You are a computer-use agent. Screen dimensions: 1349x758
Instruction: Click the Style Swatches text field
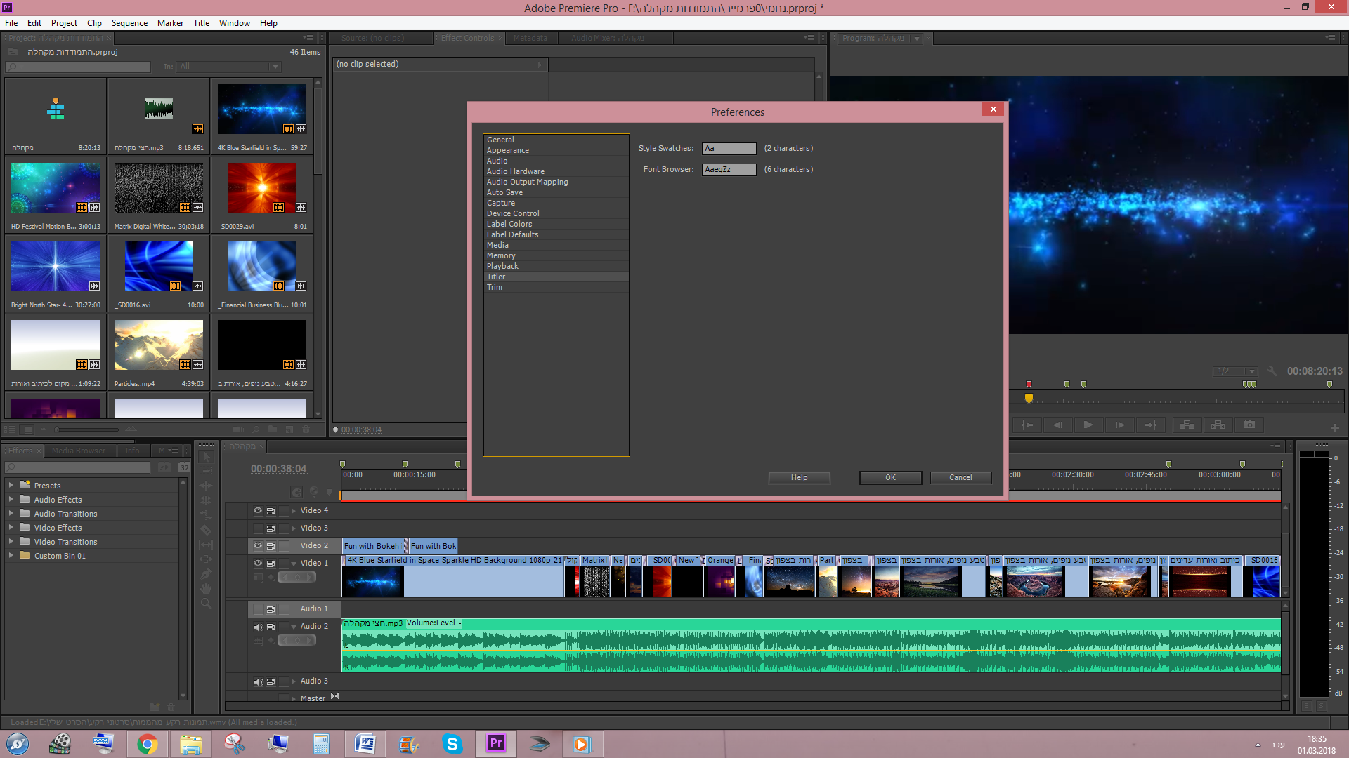tap(729, 149)
